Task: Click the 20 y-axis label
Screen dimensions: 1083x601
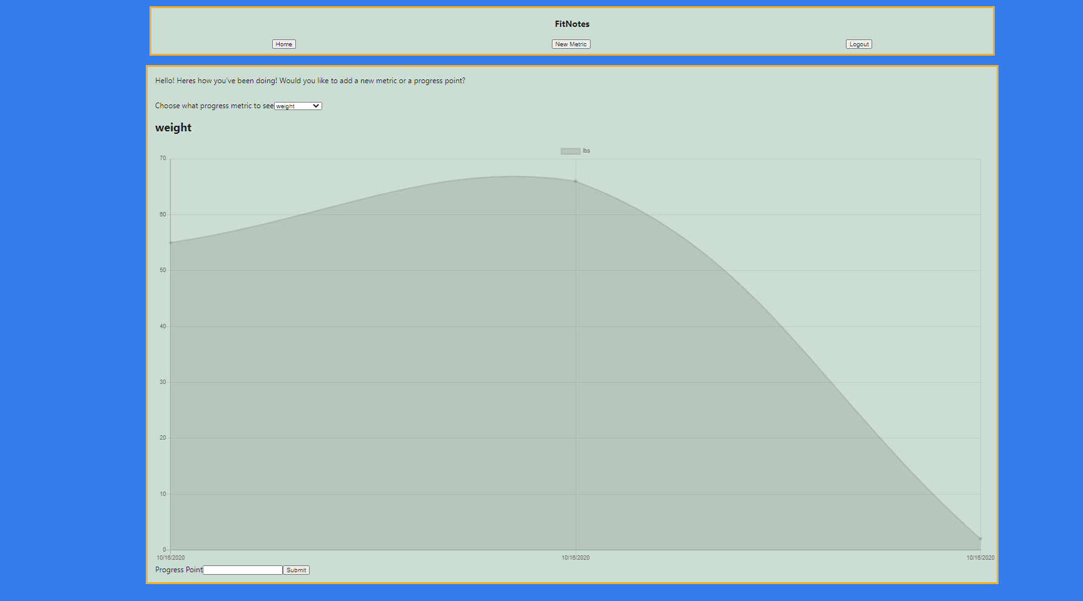Action: coord(163,438)
